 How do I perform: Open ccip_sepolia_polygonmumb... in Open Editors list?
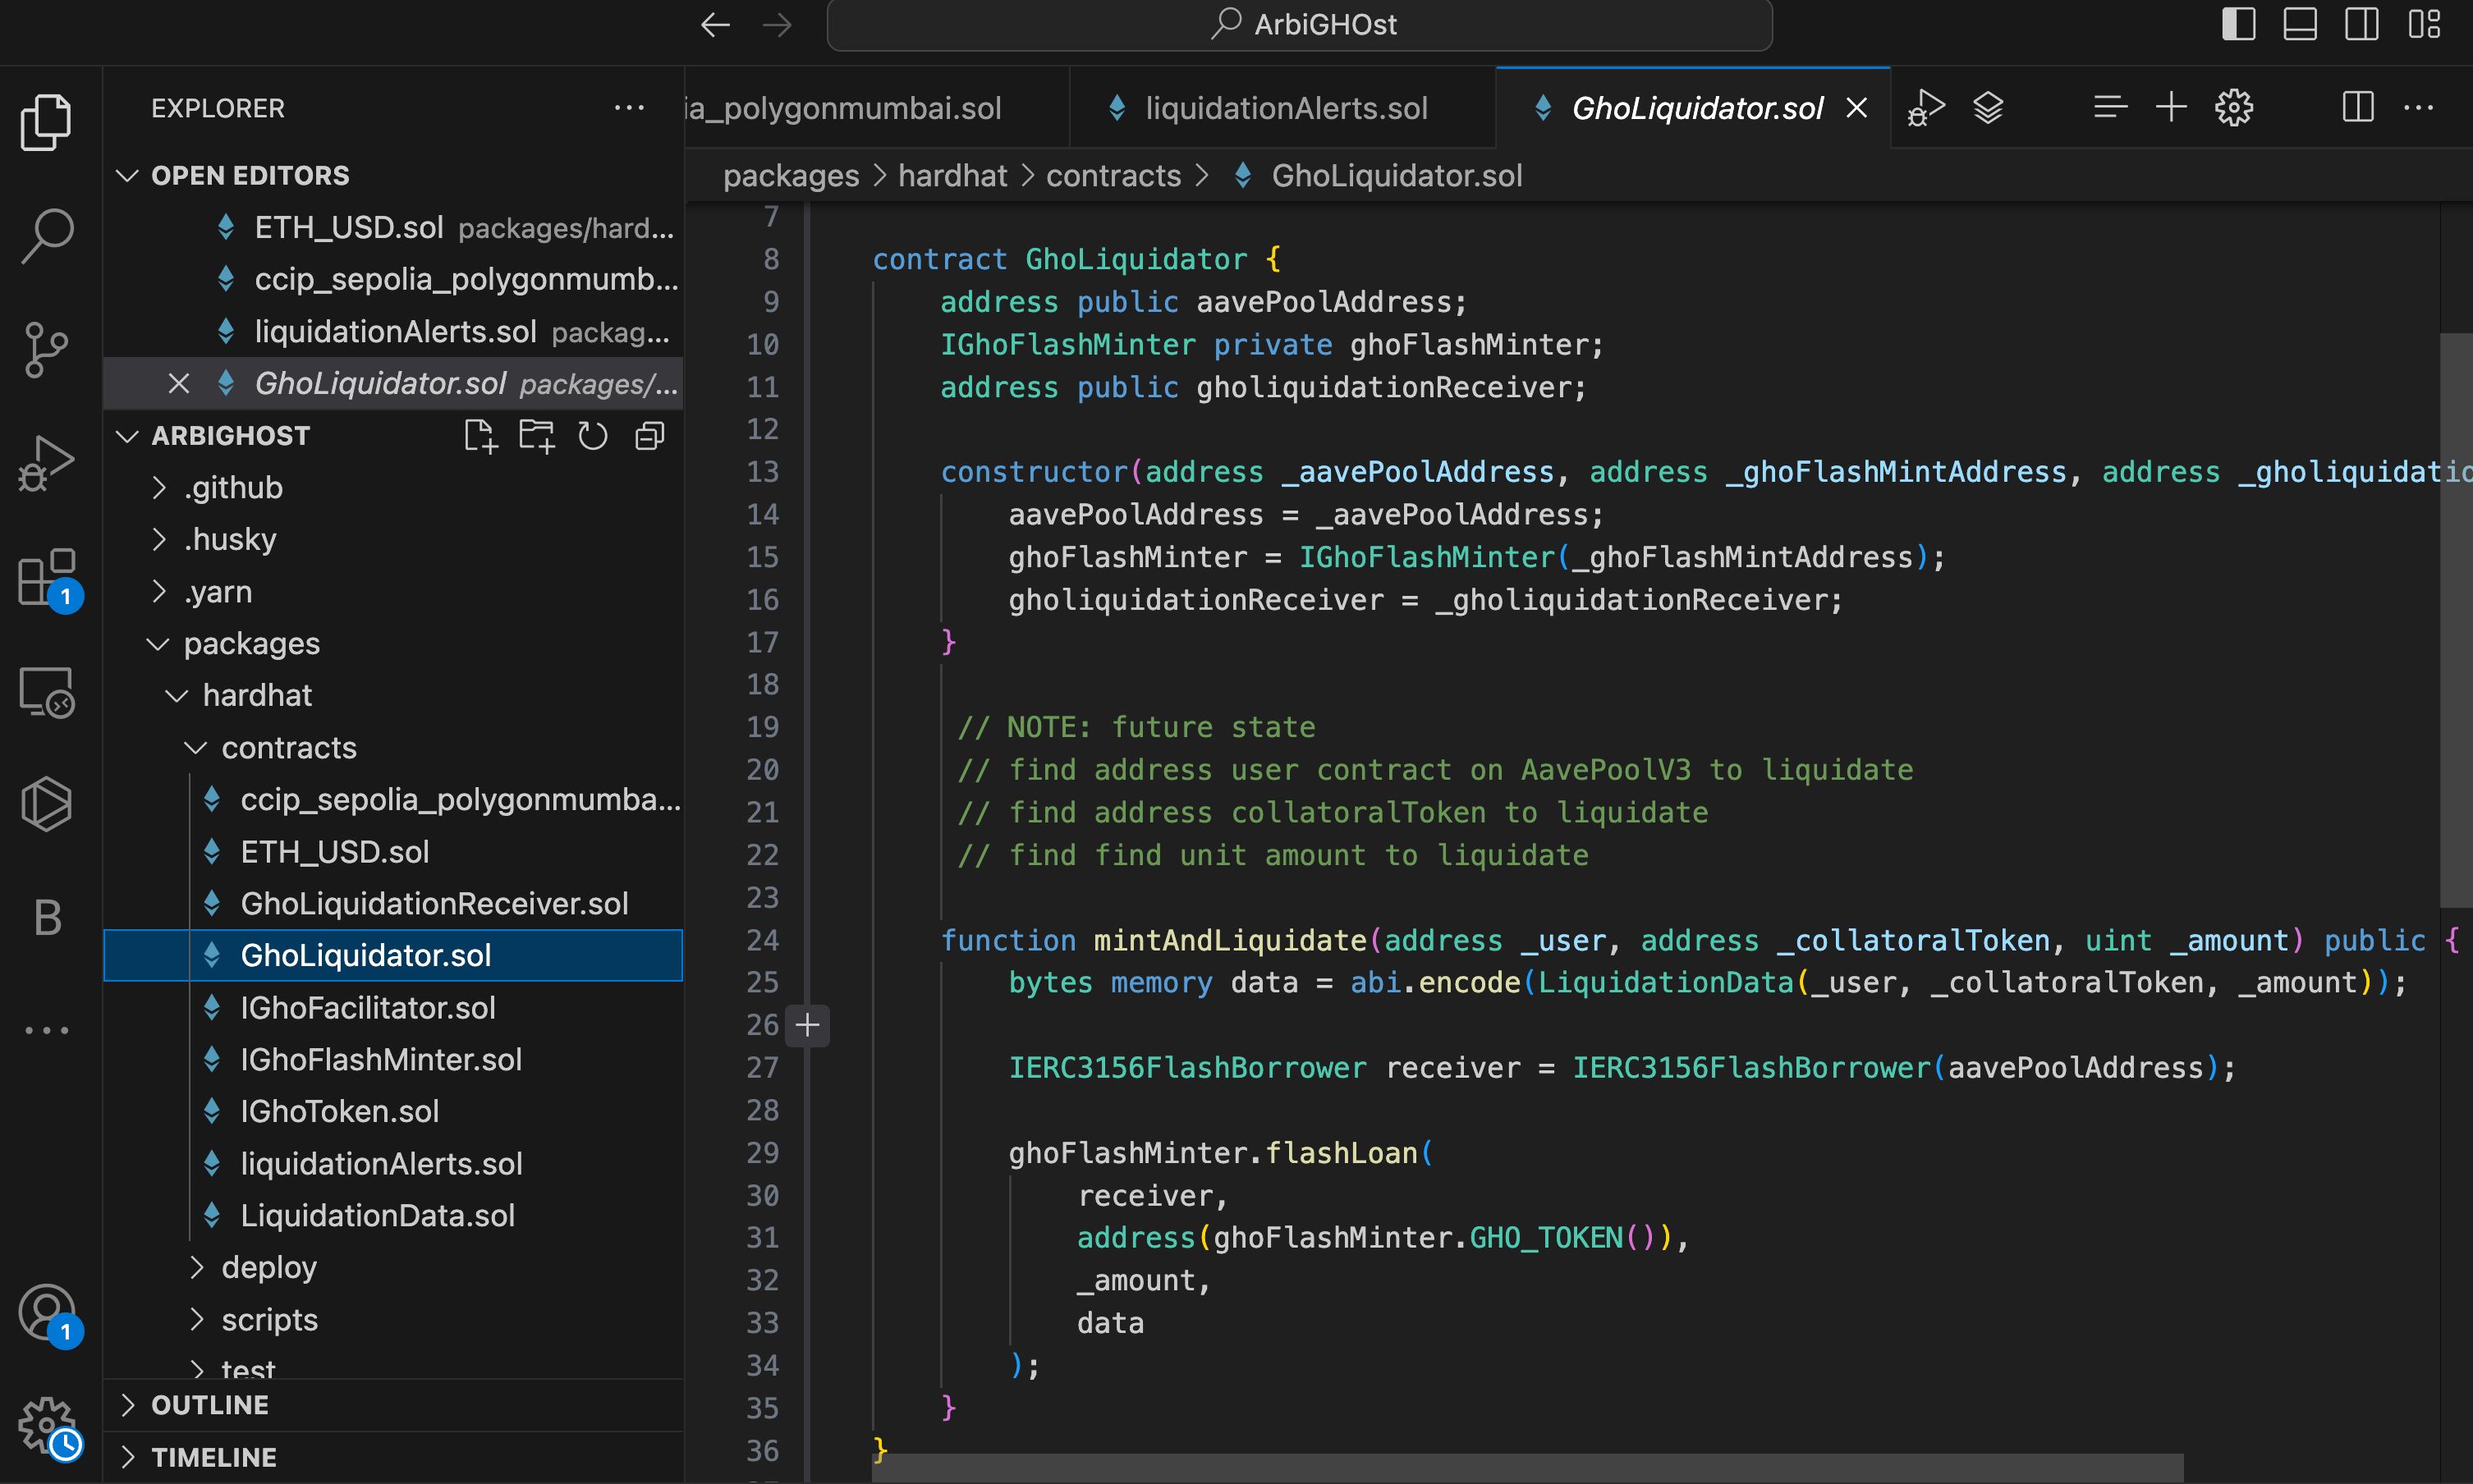(394, 280)
